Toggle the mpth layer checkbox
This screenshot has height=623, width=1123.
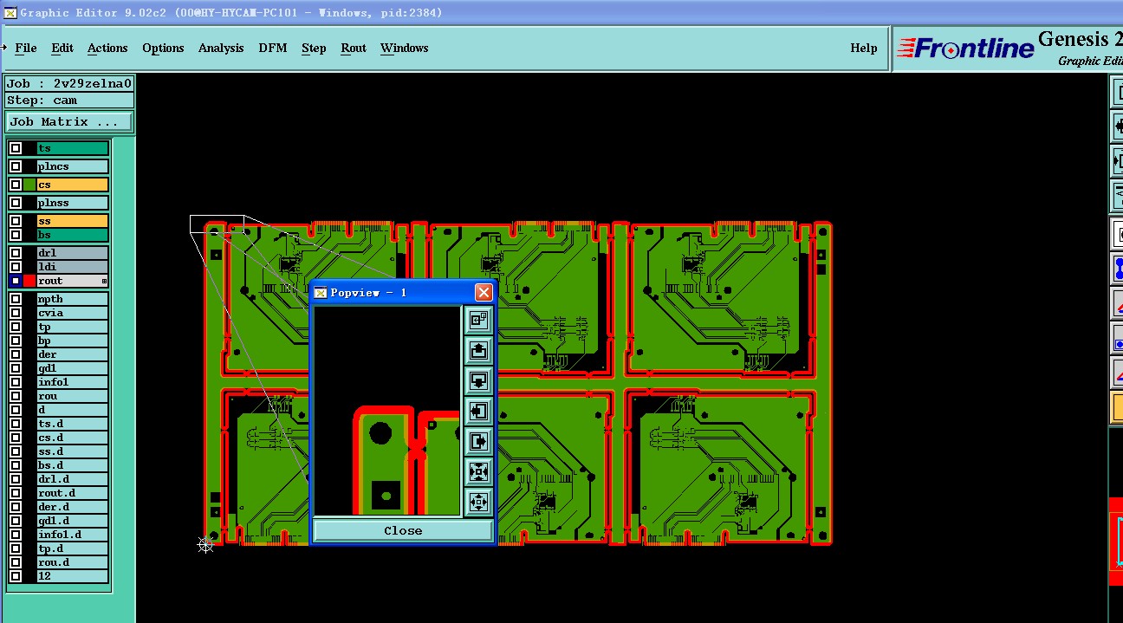tap(16, 299)
